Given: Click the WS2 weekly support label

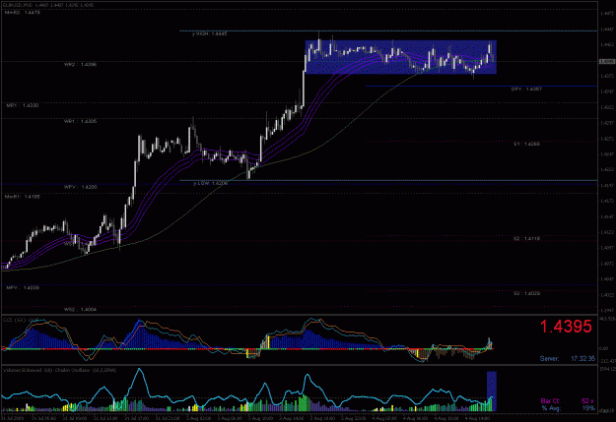Looking at the screenshot, I should point(80,310).
